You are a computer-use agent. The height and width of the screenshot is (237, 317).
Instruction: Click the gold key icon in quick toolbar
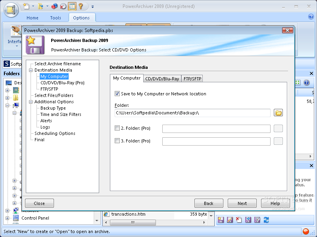click(x=81, y=6)
